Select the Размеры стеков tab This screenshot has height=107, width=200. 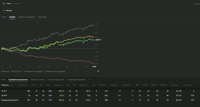point(38,80)
